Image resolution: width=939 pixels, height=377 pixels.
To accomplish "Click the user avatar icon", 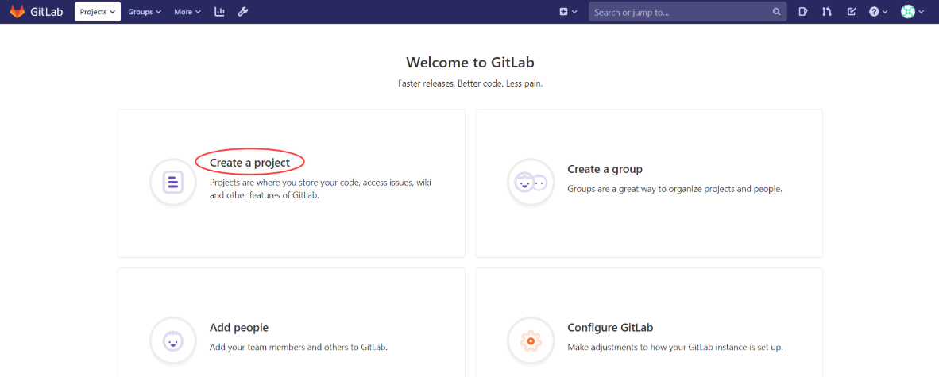I will tap(908, 11).
